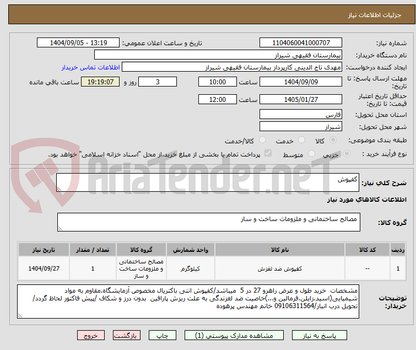Click the کد کالا column header

(367, 250)
